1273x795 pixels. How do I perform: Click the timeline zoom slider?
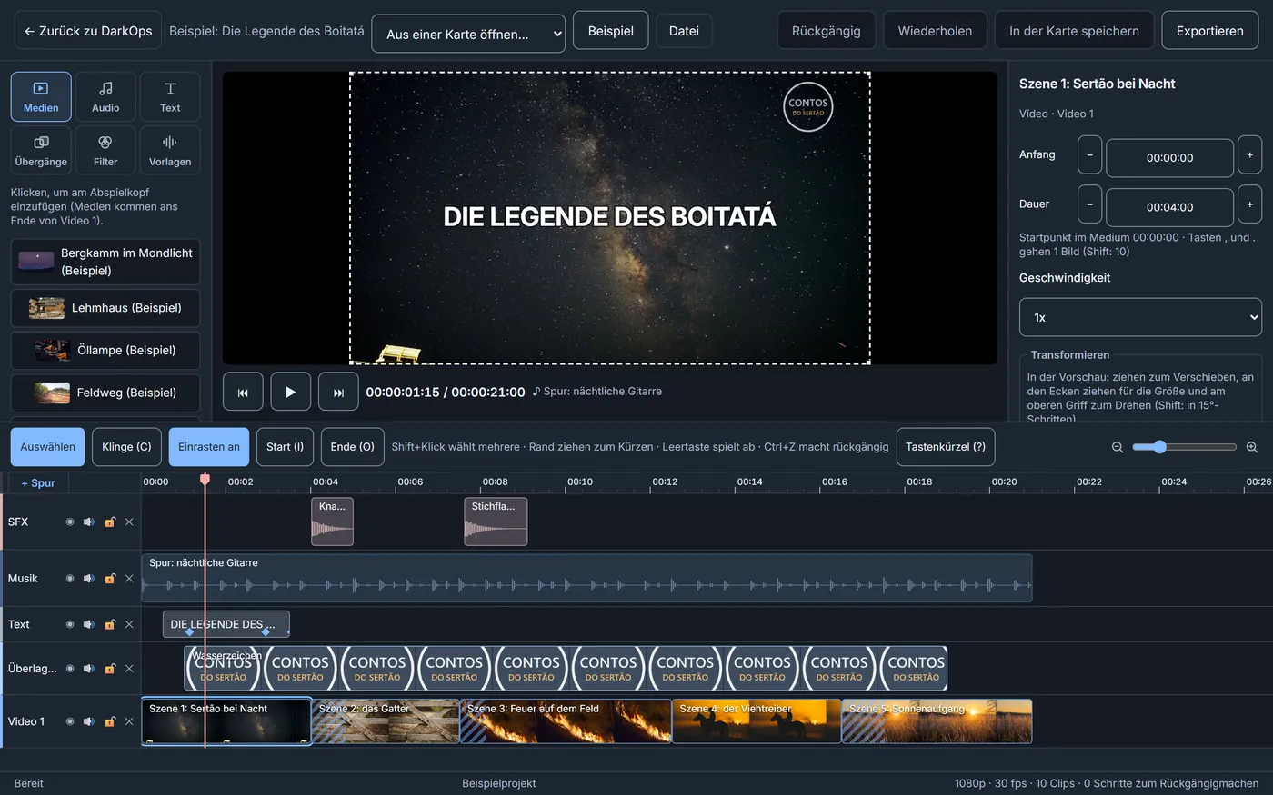pos(1184,447)
